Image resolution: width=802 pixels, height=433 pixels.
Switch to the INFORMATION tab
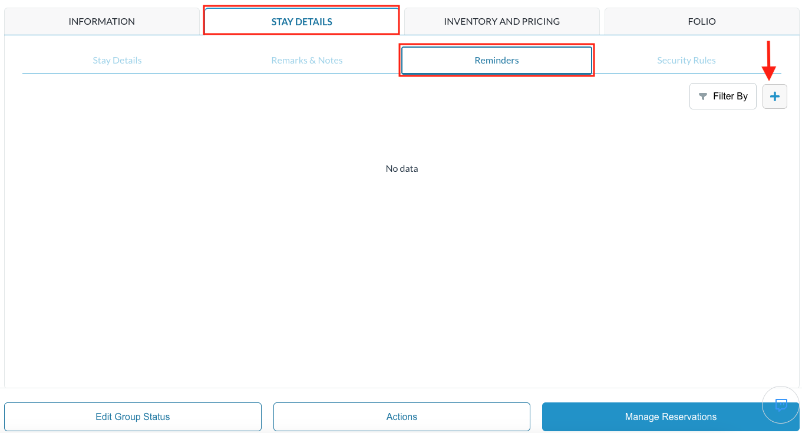click(101, 21)
